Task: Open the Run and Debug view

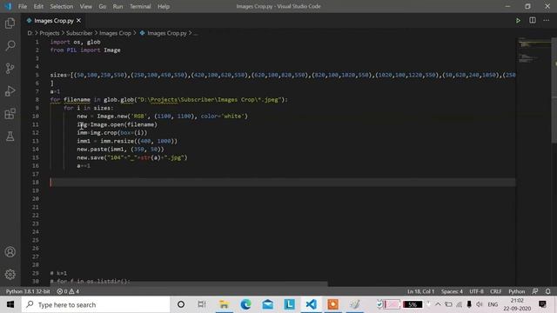Action: point(10,91)
